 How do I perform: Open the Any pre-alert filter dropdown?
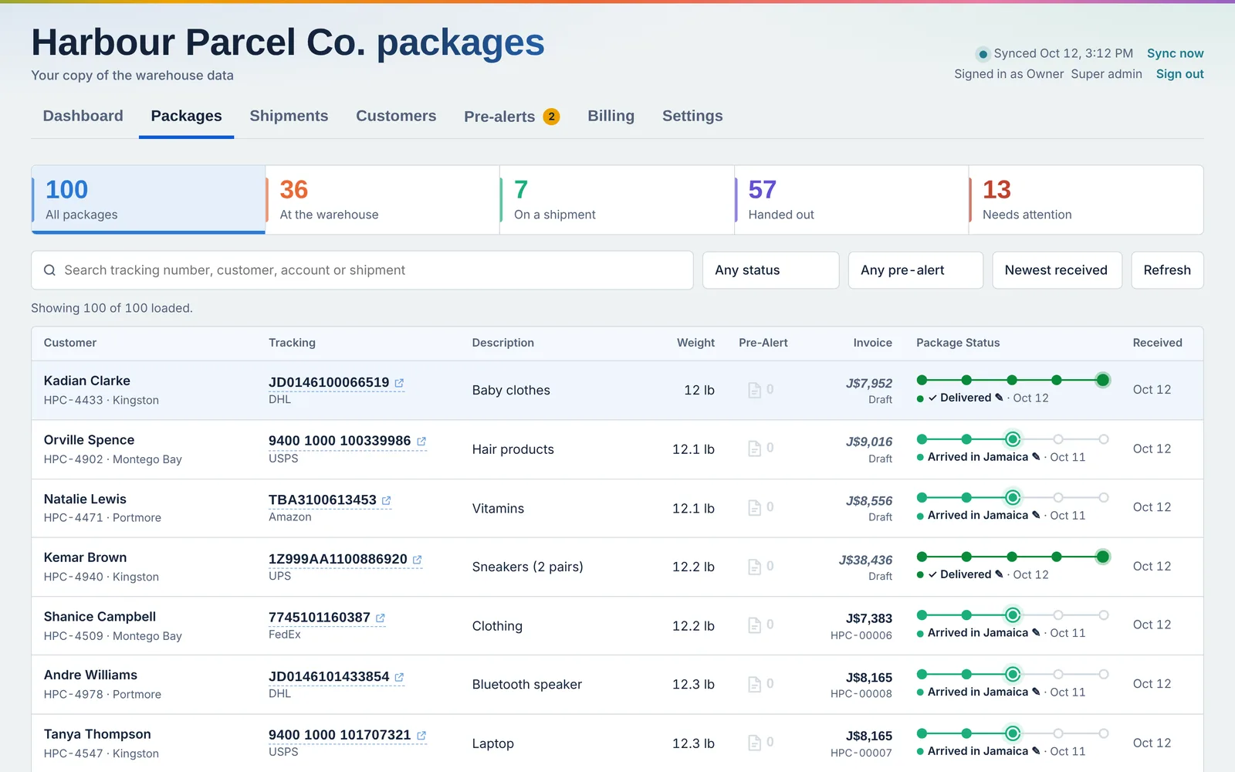(915, 270)
